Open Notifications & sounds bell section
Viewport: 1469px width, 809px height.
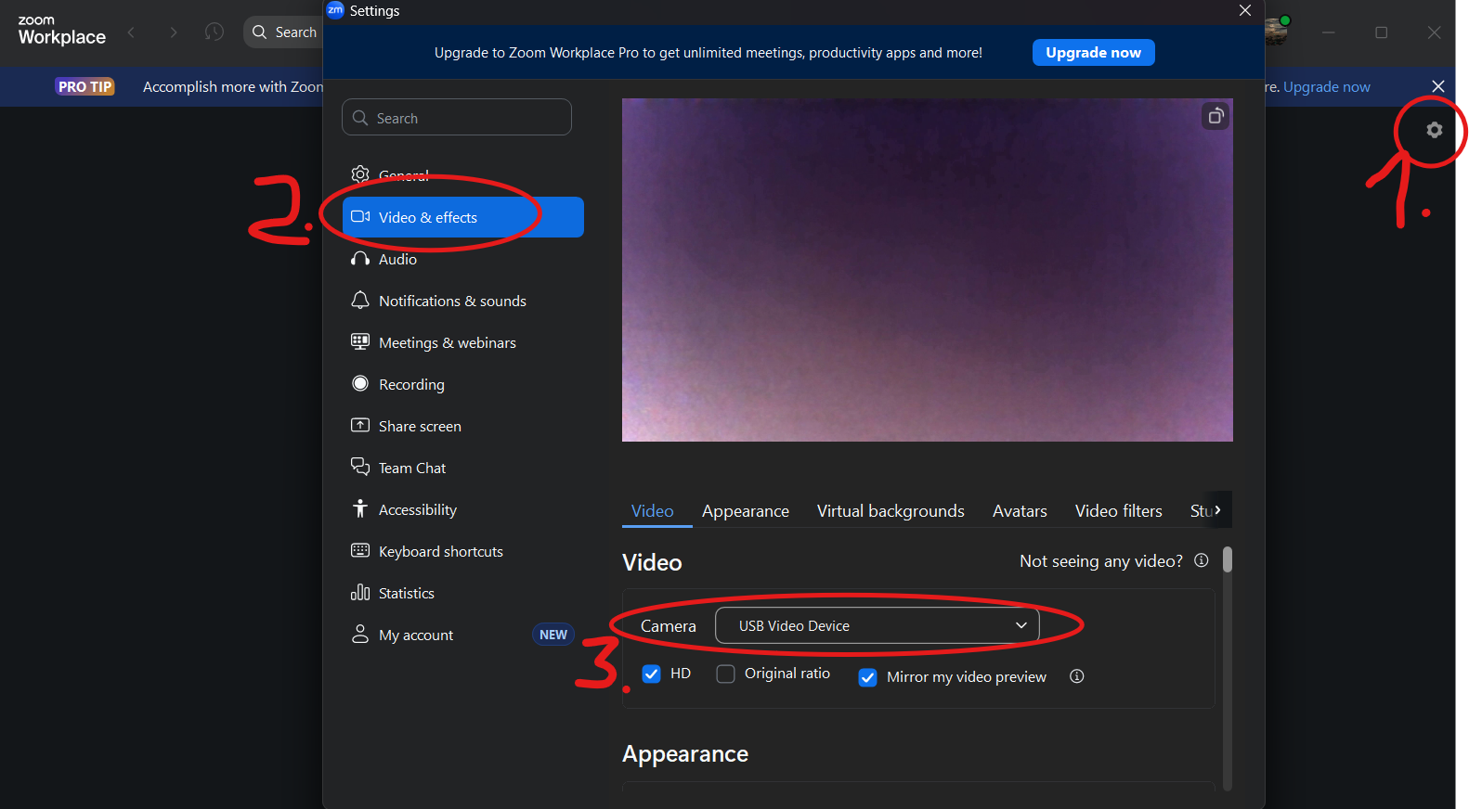coord(451,302)
